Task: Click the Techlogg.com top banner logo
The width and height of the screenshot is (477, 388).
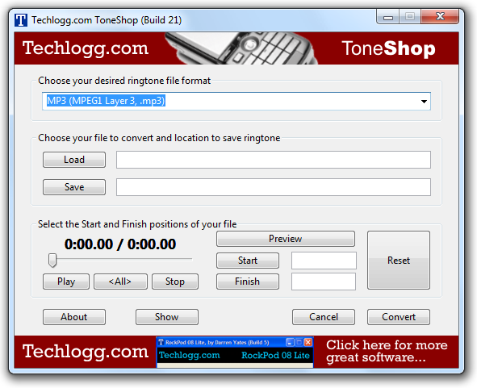Action: 86,48
